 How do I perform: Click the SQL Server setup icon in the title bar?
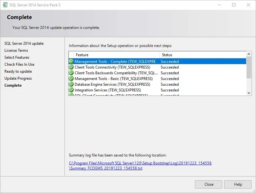pos(5,5)
